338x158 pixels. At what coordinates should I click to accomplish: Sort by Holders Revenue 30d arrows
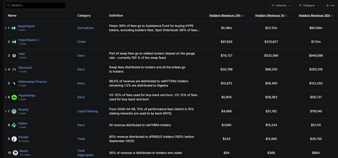[x=332, y=16]
